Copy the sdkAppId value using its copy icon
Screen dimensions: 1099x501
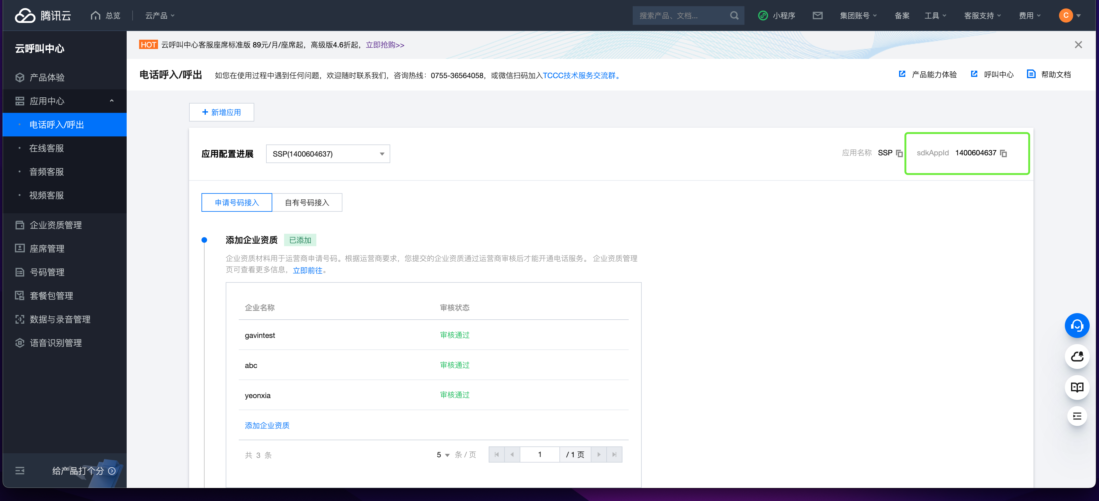point(1003,153)
